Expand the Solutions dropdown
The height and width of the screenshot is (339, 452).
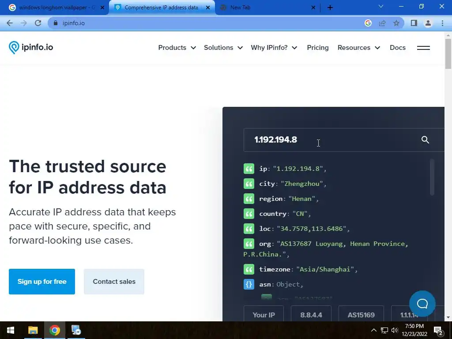click(x=223, y=48)
